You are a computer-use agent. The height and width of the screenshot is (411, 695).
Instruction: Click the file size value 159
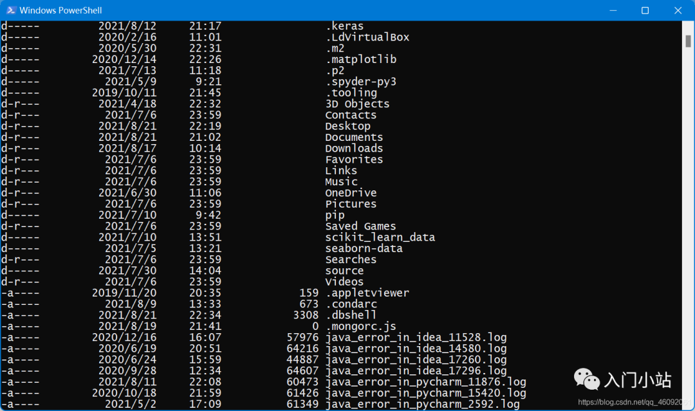pyautogui.click(x=309, y=293)
